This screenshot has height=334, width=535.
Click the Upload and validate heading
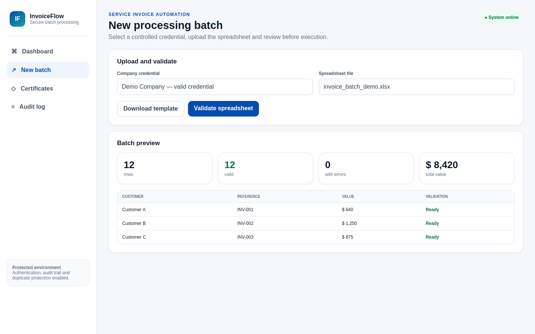[x=147, y=62]
